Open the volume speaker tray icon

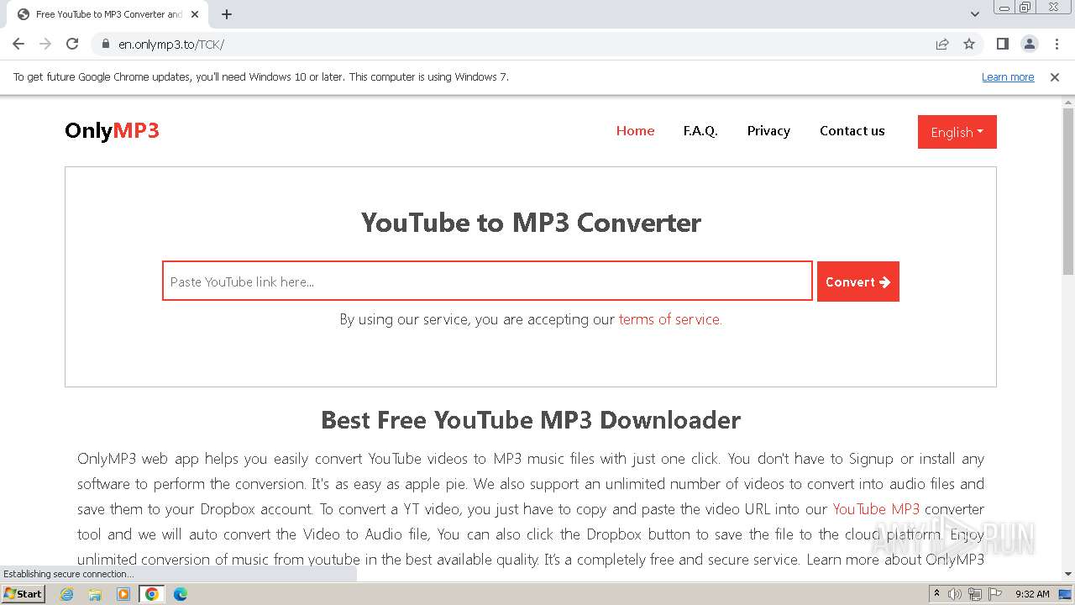point(955,594)
